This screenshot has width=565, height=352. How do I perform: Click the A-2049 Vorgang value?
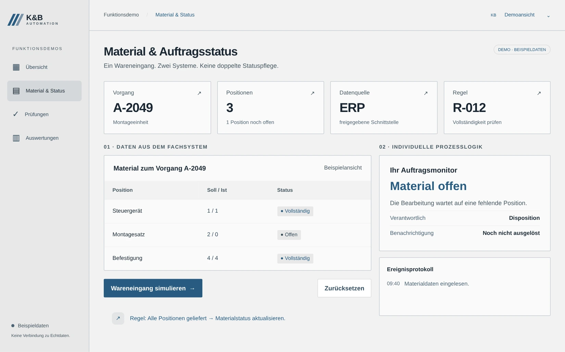(x=133, y=108)
